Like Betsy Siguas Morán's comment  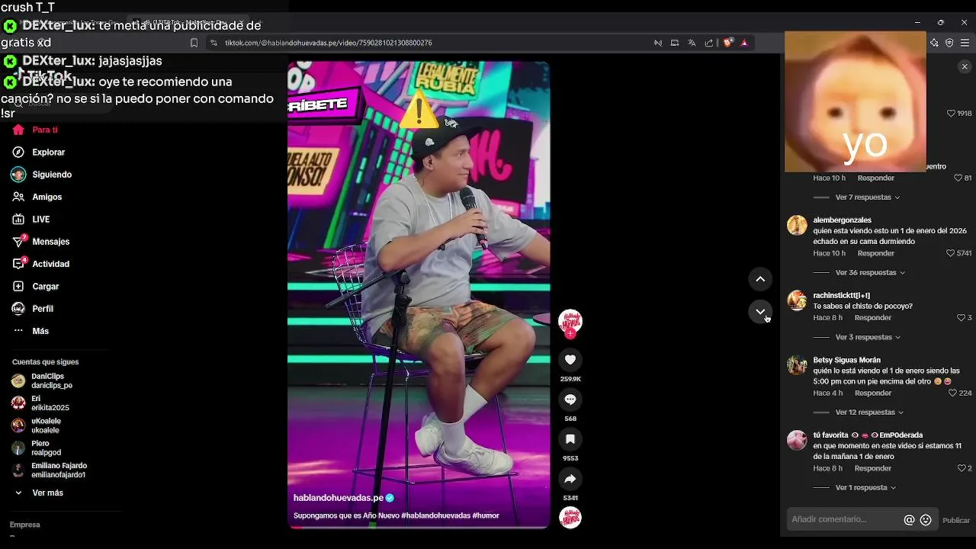(x=952, y=393)
